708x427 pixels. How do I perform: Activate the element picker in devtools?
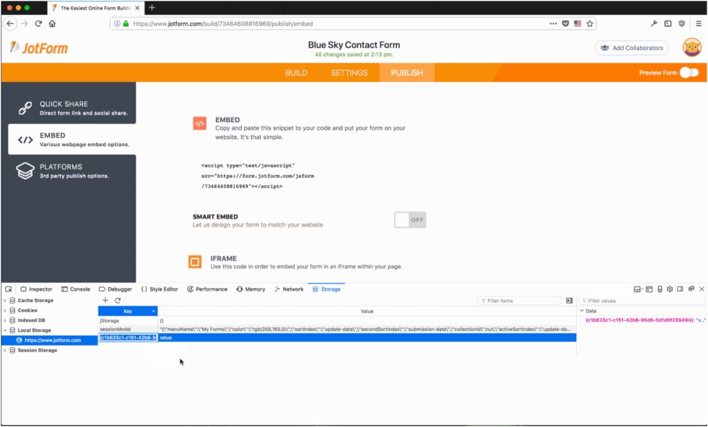pyautogui.click(x=9, y=289)
